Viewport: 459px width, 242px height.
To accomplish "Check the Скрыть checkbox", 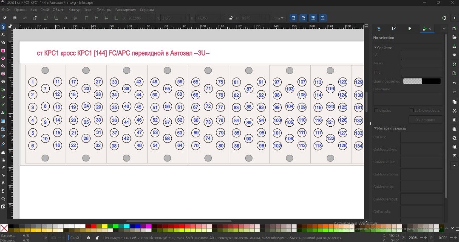I will pos(377,110).
